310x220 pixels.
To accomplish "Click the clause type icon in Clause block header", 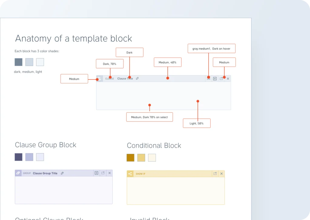I will [x=99, y=79].
